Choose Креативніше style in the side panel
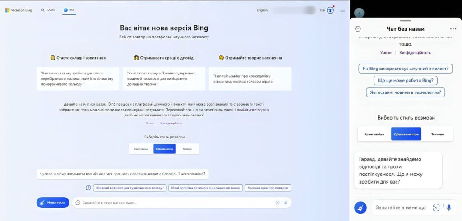Image resolution: width=462 pixels, height=221 pixels. 374,134
